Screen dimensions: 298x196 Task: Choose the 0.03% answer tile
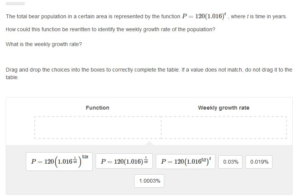231,162
